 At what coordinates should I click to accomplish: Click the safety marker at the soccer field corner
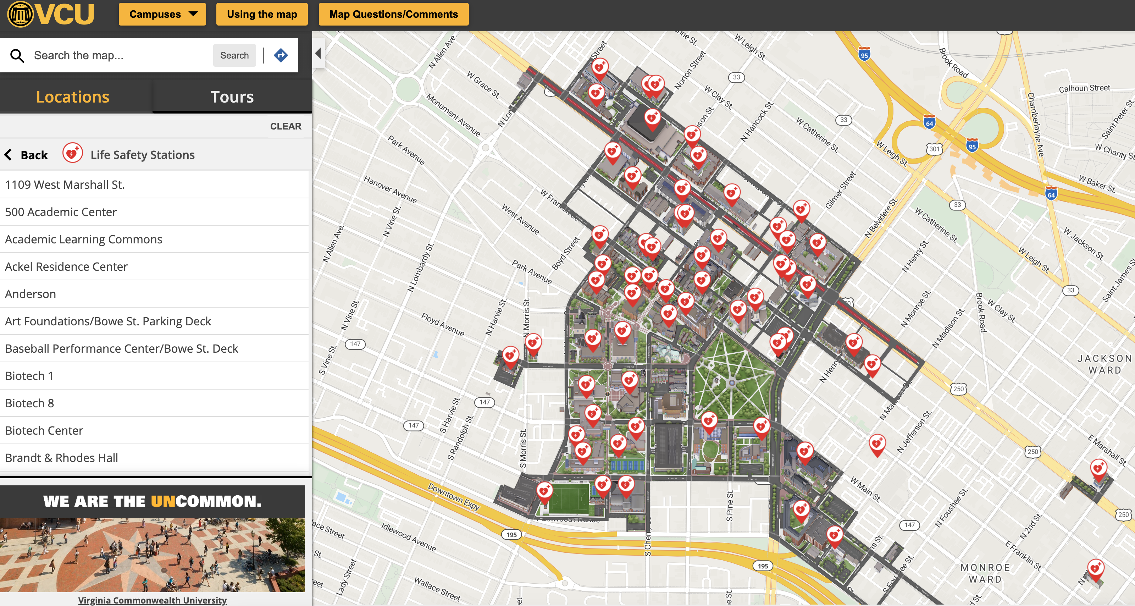(544, 492)
